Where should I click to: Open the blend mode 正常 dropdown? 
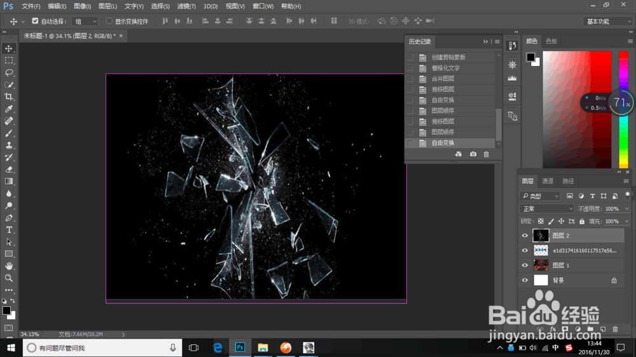click(547, 208)
